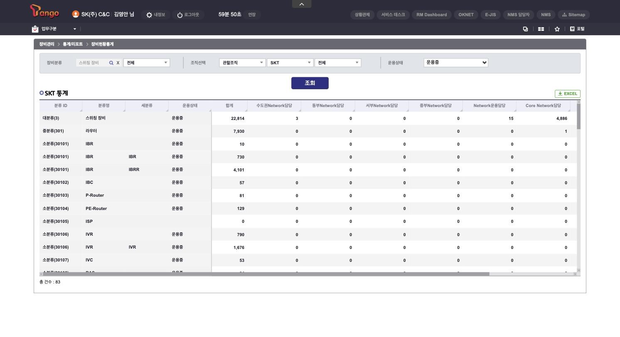This screenshot has height=337, width=620.
Task: Select the P-Router row name
Action: (95, 195)
